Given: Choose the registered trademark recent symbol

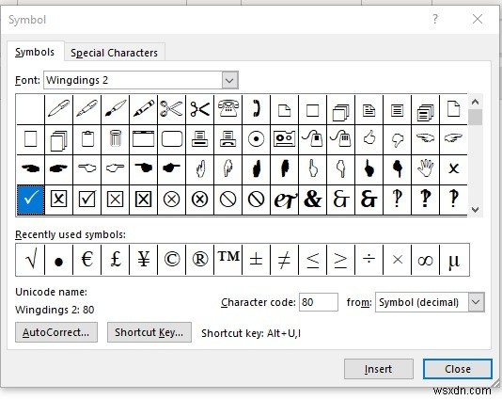Looking at the screenshot, I should (x=199, y=260).
